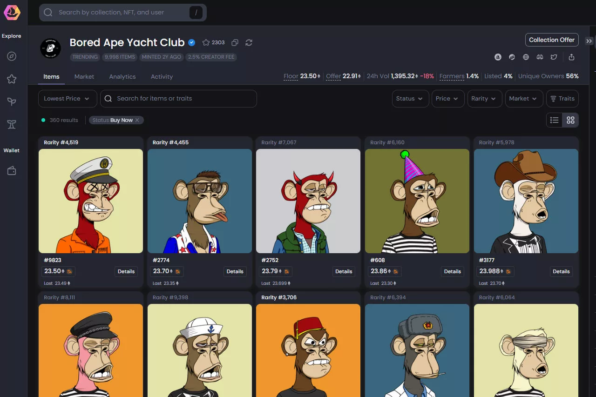
Task: Open Details for ape #2752
Action: point(344,271)
